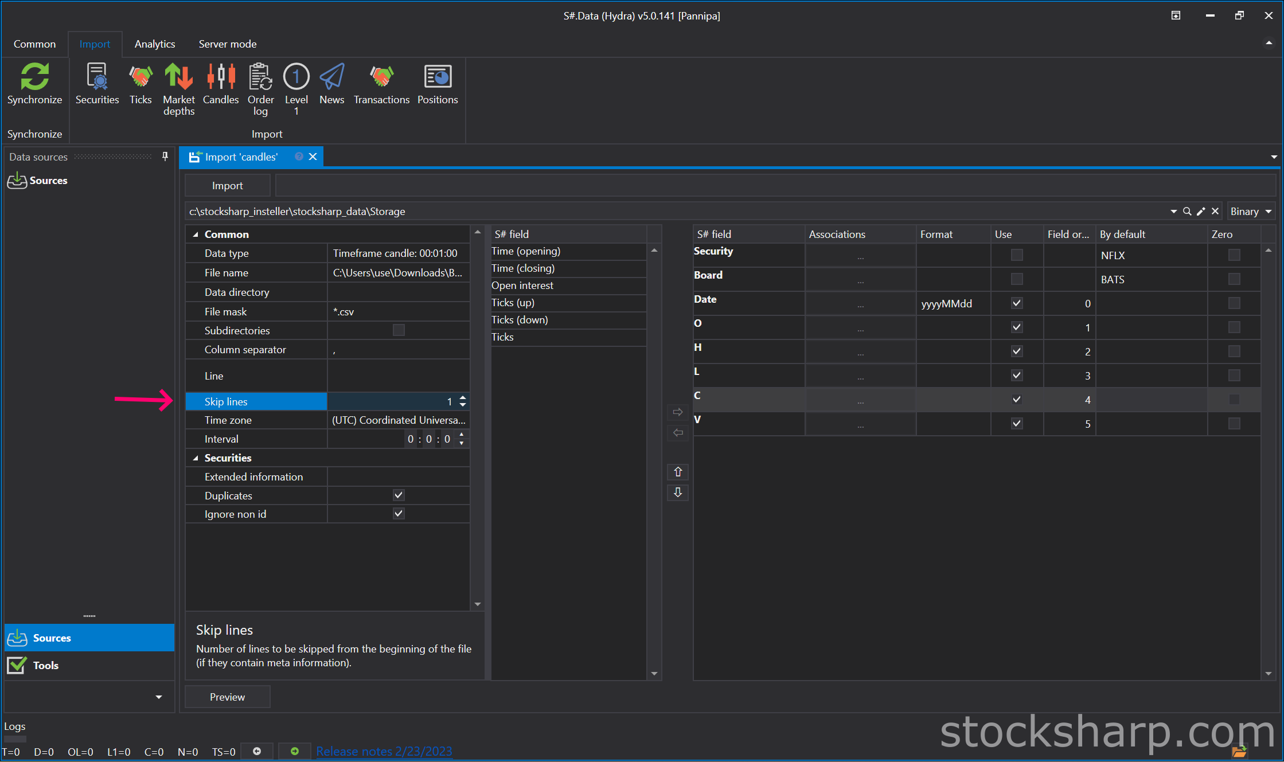Move field up with arrow button
The width and height of the screenshot is (1284, 762).
(x=678, y=472)
